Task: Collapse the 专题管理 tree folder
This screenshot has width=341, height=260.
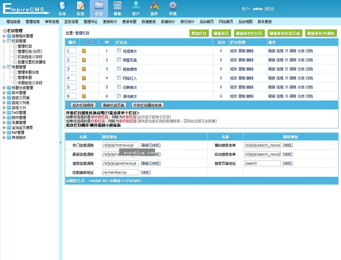Action: point(4,67)
